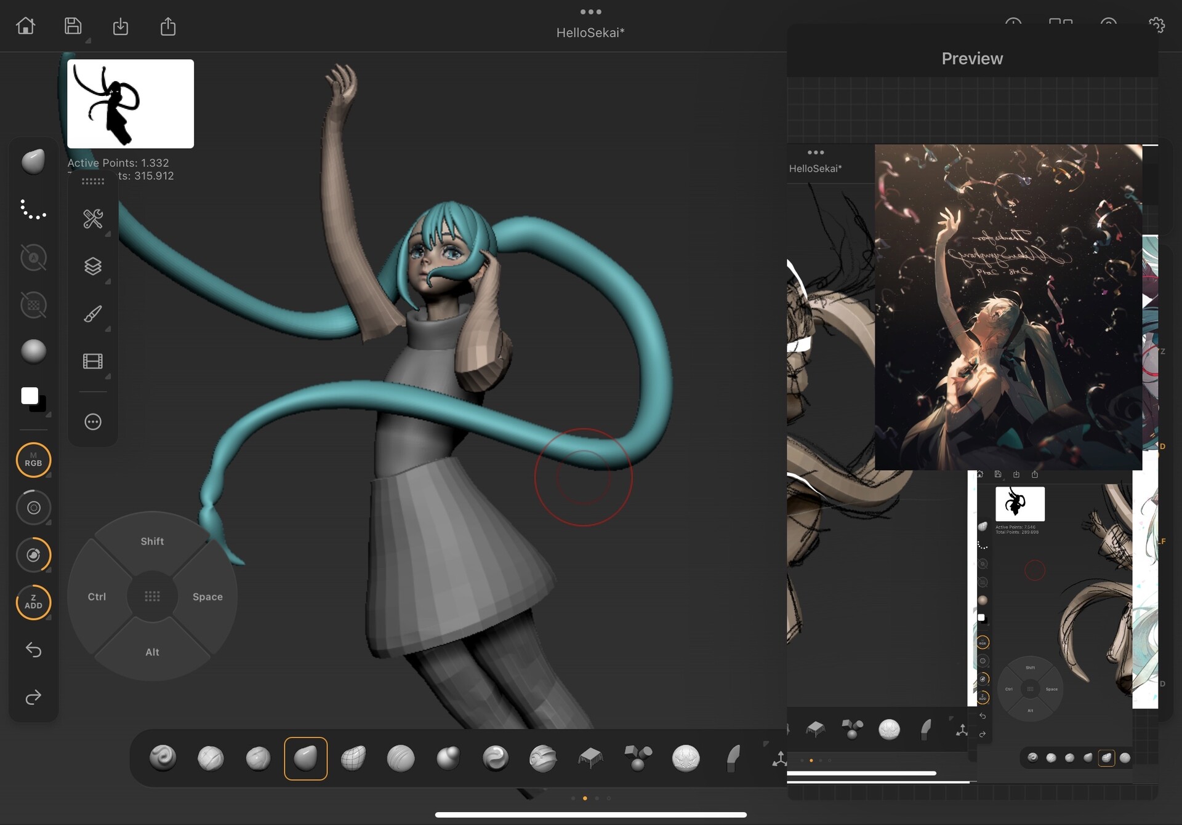
Task: Open the layers stack panel
Action: tap(93, 266)
